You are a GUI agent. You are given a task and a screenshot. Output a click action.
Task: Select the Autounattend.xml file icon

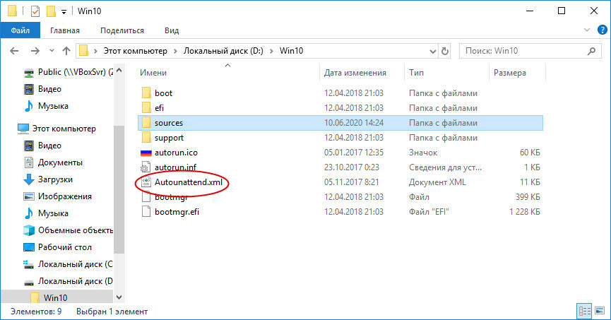[x=146, y=182]
